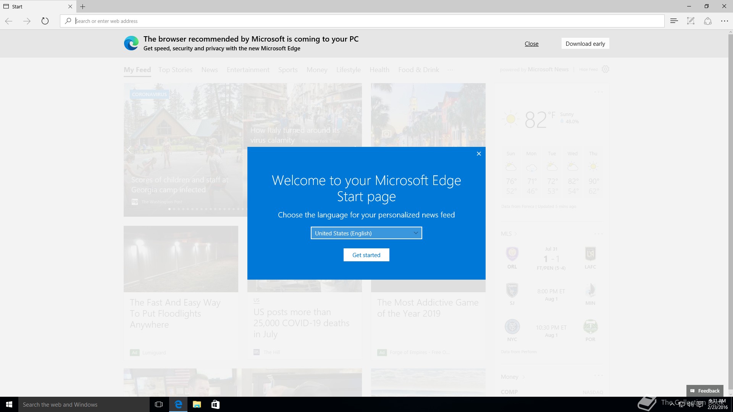Screen dimensions: 733x412
Task: Open the Microsoft News link
Action: pos(548,69)
